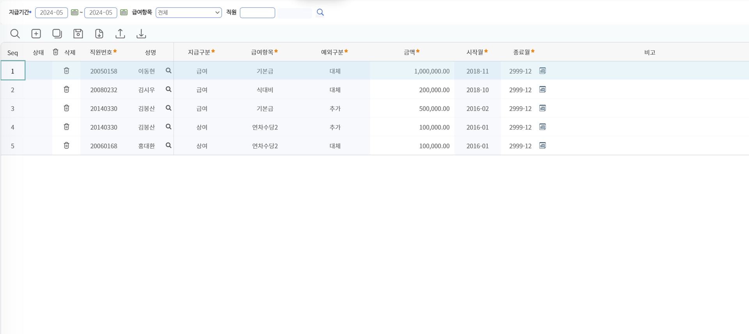
Task: Select Seq cell 2
Action: pos(13,90)
